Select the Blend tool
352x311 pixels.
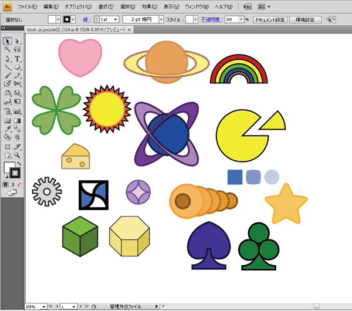coord(17,129)
